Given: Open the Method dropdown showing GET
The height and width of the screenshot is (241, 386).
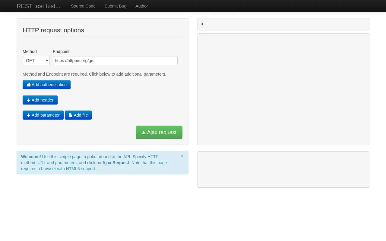Looking at the screenshot, I should tap(36, 61).
